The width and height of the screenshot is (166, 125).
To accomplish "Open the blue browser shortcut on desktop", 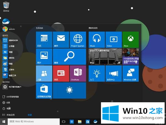I will [6, 21].
